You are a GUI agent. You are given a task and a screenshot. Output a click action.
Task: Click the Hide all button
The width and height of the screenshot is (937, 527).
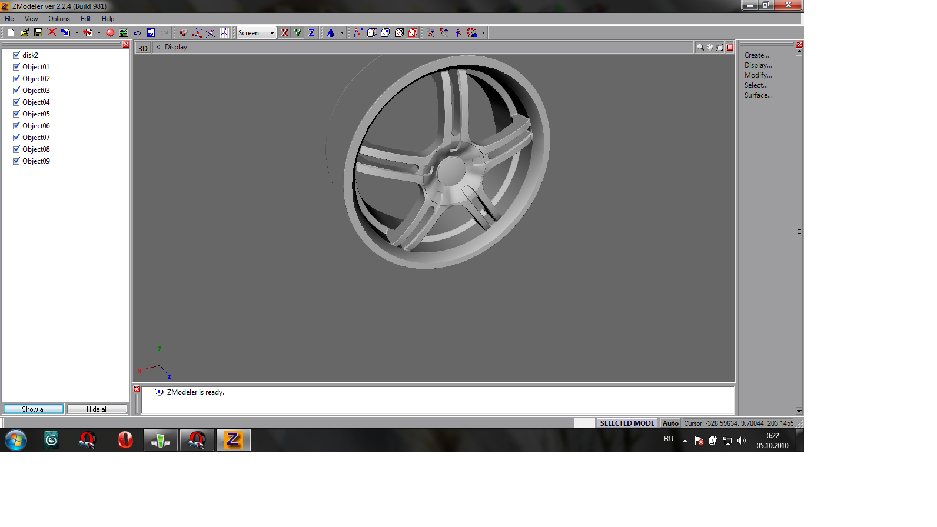pyautogui.click(x=97, y=409)
